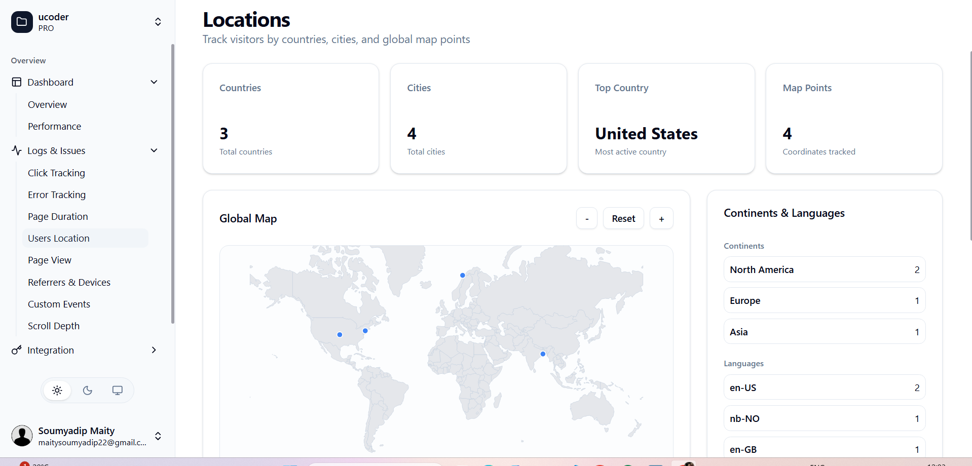972x466 pixels.
Task: Enable light mode with the sun toggle
Action: 57,390
